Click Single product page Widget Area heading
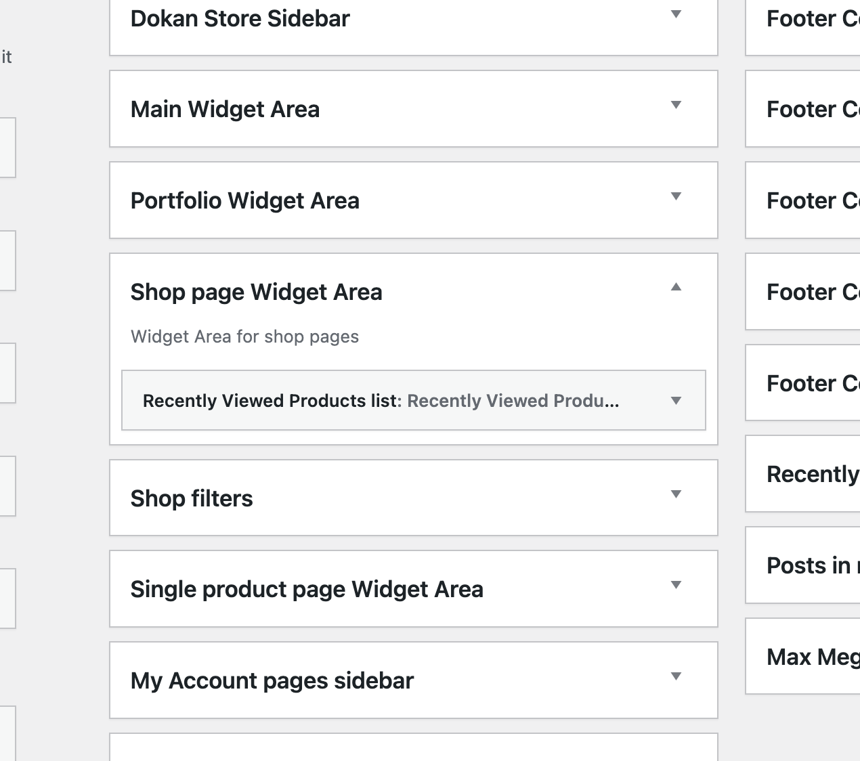Viewport: 860px width, 761px height. click(x=307, y=590)
